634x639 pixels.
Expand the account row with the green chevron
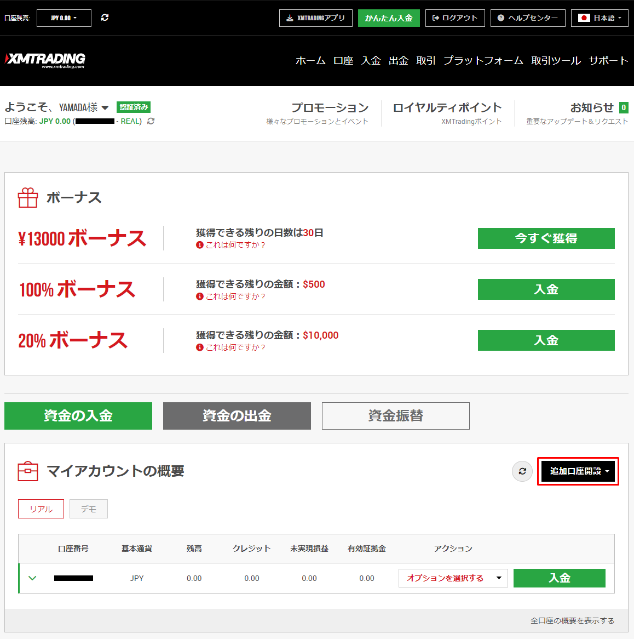(x=32, y=578)
